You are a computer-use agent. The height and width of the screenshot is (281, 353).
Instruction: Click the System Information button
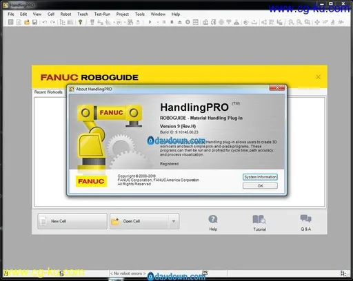tap(260, 177)
